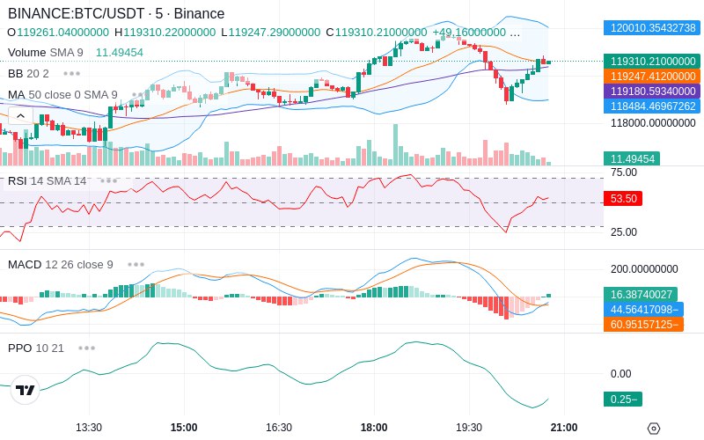The image size is (704, 440).
Task: Click the MACD histogram label 16.38740027
Action: click(x=641, y=295)
